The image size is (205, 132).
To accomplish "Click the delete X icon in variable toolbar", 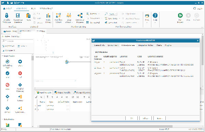I will (41, 97).
